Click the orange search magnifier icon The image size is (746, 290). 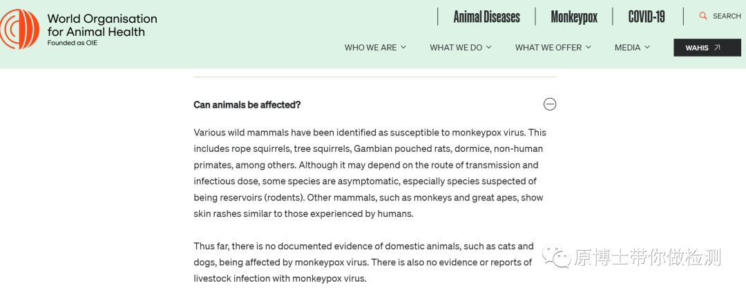click(703, 16)
